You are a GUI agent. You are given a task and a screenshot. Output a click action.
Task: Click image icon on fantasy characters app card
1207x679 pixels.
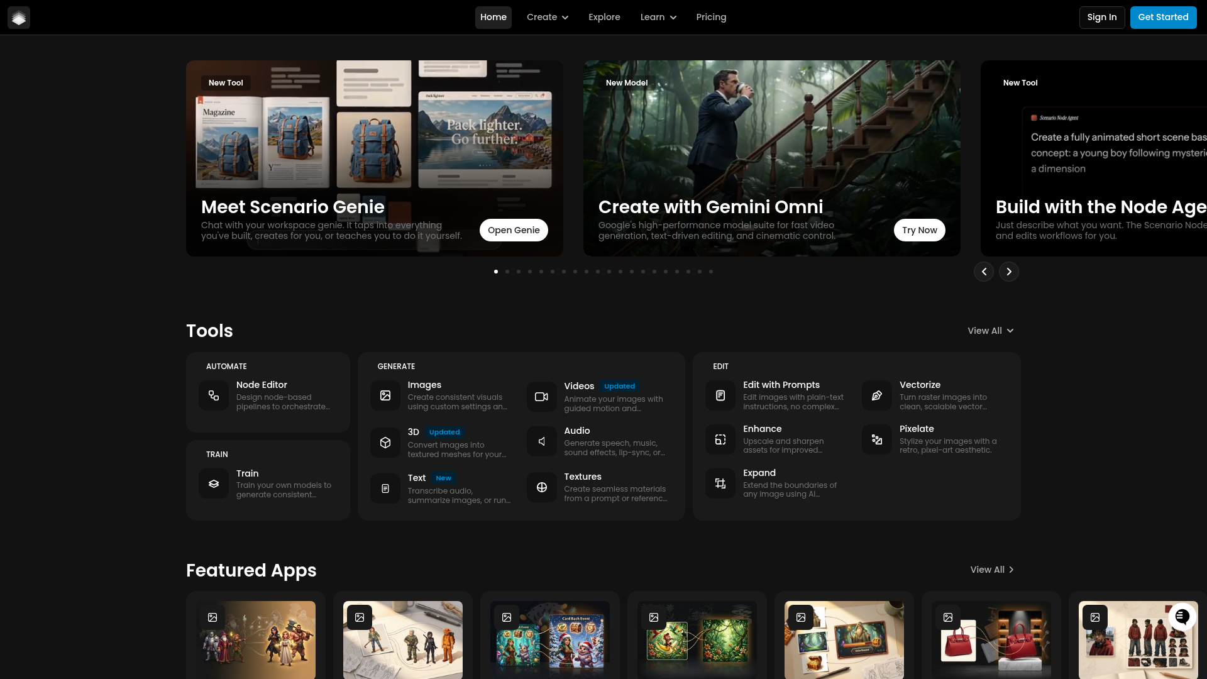[x=212, y=617]
